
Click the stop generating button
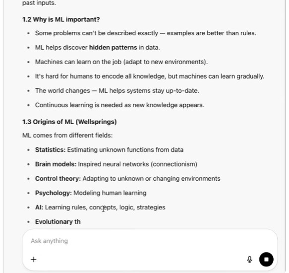[x=266, y=259]
